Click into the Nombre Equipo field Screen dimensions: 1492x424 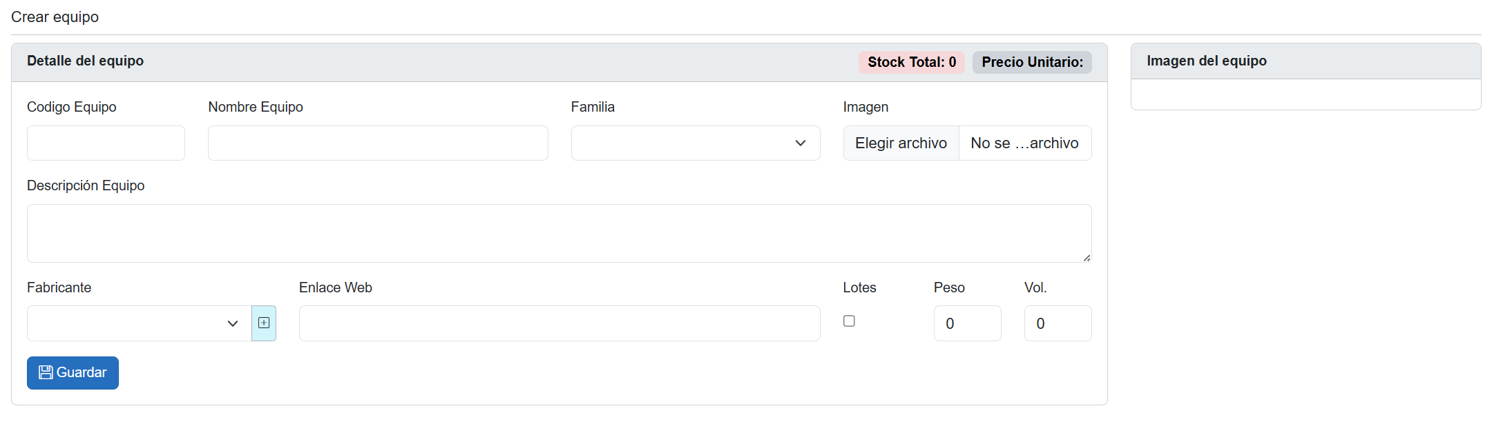378,143
